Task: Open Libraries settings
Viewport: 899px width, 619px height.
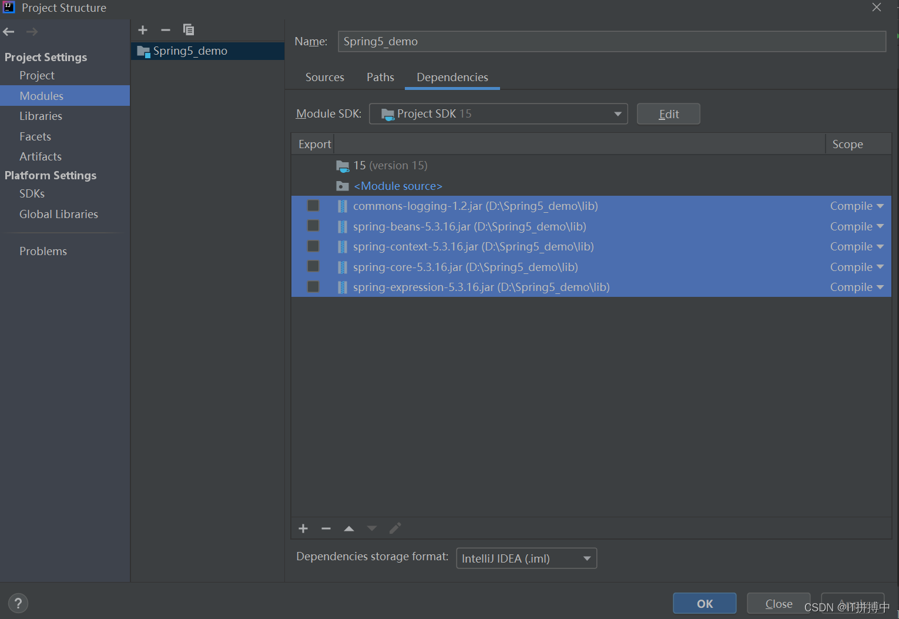Action: coord(41,116)
